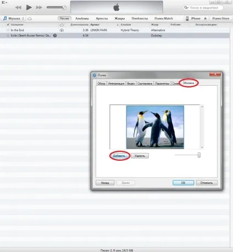The image size is (233, 252).
Task: Open the search magnifier options dropdown
Action: (x=186, y=8)
